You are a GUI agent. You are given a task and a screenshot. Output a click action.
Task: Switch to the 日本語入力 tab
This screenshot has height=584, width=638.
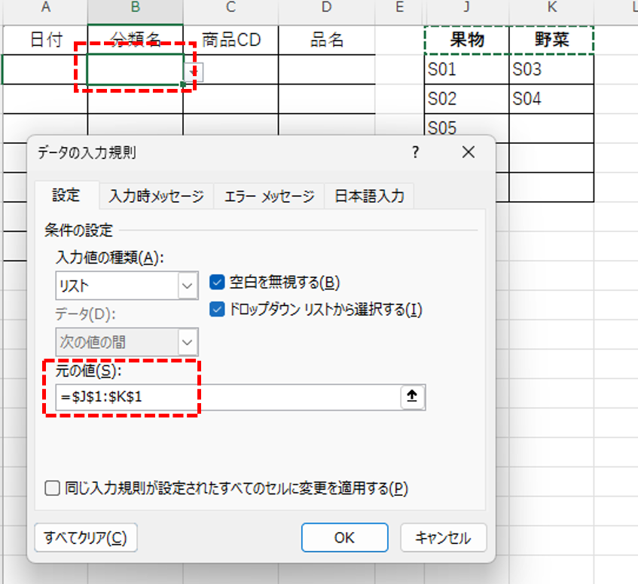point(369,196)
